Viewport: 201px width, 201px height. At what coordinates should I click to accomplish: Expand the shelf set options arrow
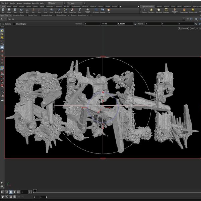138,7
